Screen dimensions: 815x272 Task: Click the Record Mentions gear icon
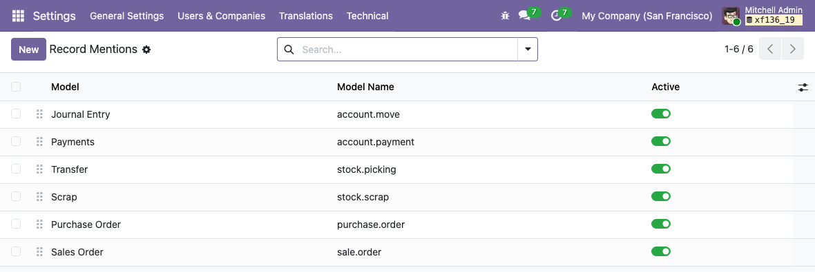point(146,50)
